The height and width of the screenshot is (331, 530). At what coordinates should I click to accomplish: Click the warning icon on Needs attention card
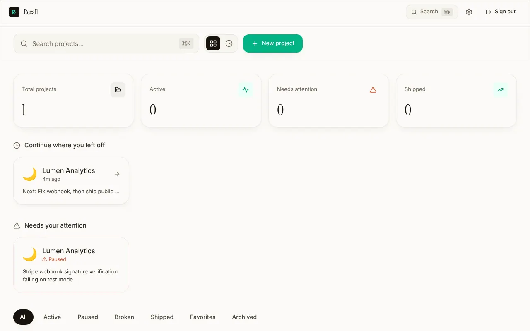(373, 90)
